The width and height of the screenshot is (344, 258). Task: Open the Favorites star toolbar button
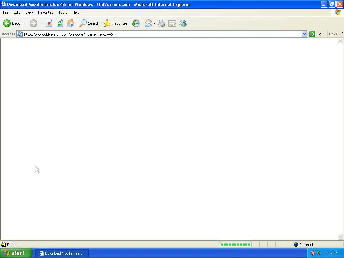116,23
